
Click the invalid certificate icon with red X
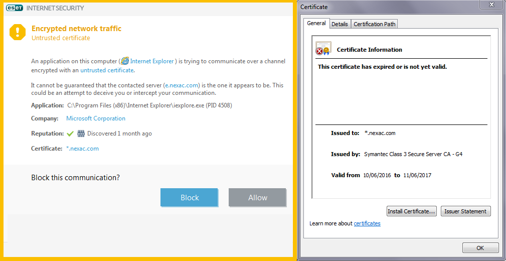tap(322, 49)
